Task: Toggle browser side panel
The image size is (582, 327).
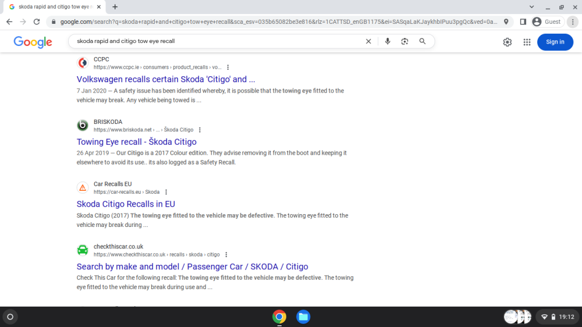Action: (x=523, y=22)
